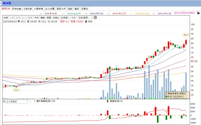201x125 pixels.
Task: Open help question mark beside 主力買賣超
Action: (30, 102)
